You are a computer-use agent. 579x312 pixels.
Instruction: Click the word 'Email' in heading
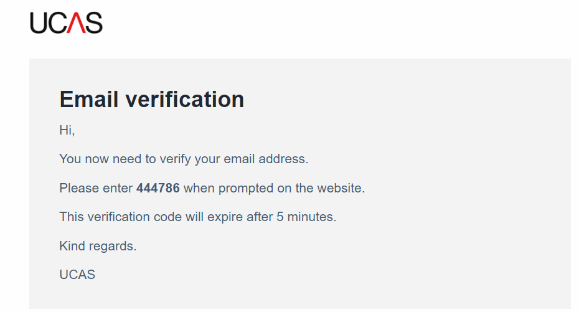click(88, 99)
